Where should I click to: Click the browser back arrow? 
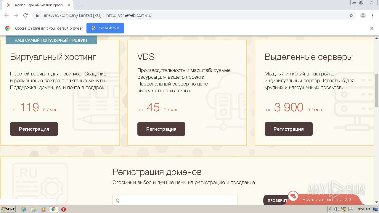coord(7,15)
